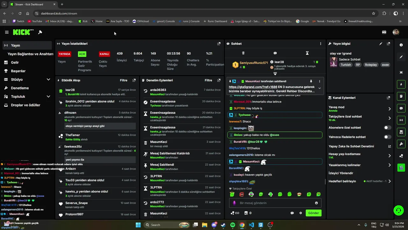Open chat settings gear beside Gönder

coord(301,213)
